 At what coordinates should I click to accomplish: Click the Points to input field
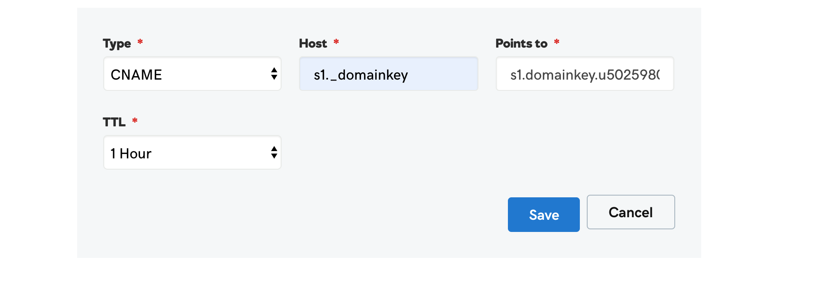(x=585, y=74)
